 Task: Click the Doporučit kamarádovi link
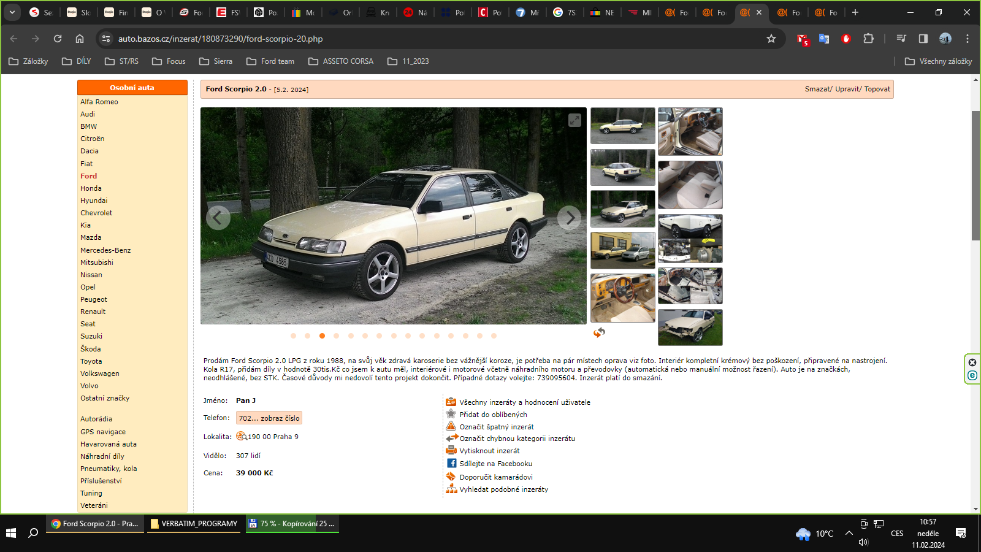point(496,477)
